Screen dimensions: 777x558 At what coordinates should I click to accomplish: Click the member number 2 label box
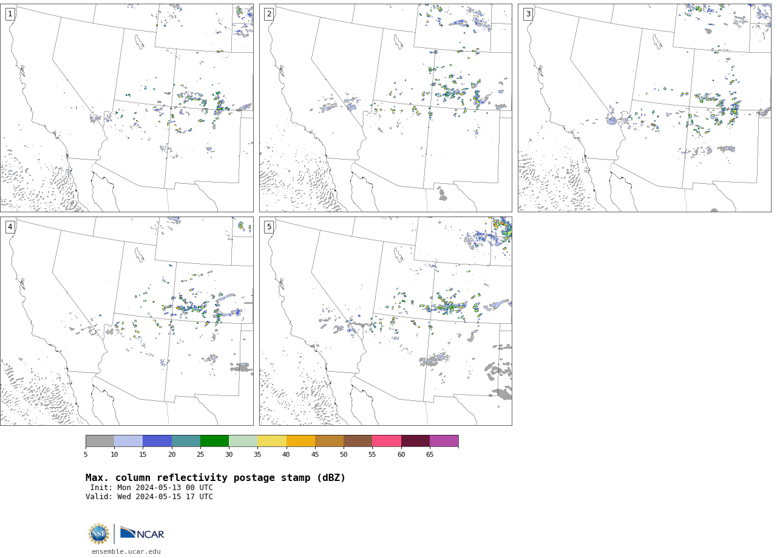click(269, 14)
